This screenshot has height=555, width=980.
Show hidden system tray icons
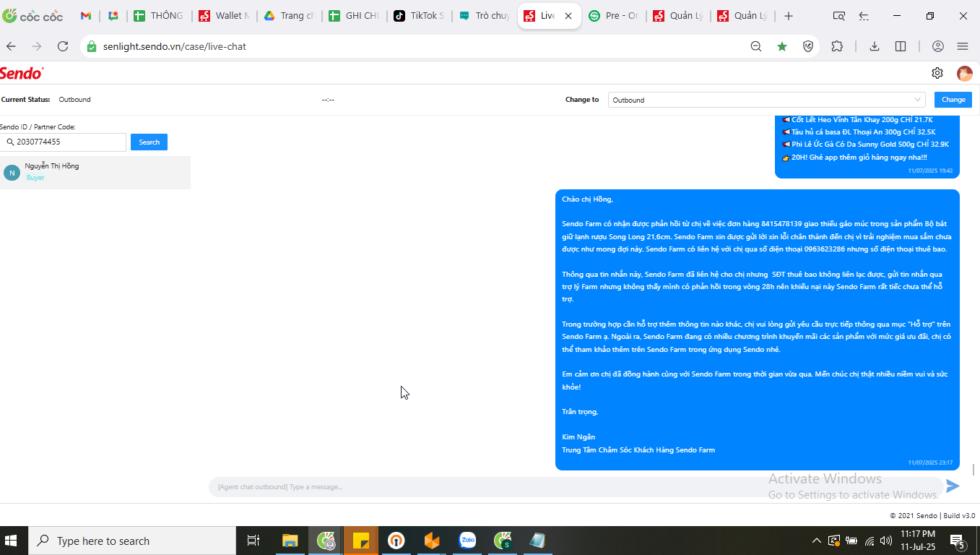pos(817,541)
